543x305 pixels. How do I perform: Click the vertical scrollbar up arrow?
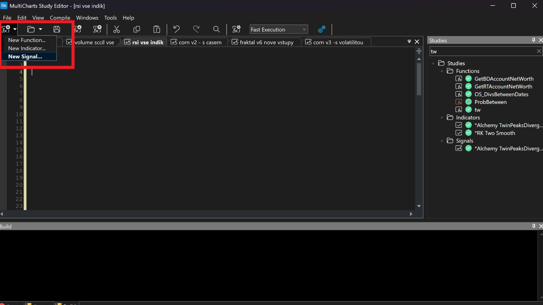(x=419, y=59)
